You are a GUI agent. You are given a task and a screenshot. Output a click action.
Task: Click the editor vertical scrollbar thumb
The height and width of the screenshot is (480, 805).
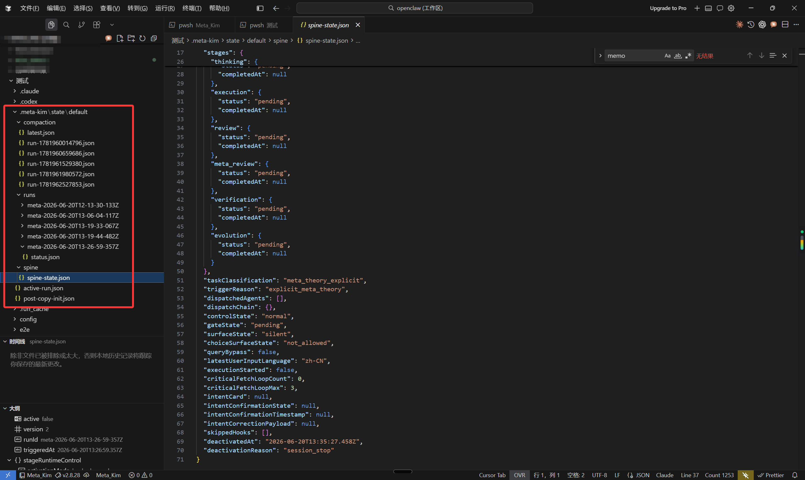[x=802, y=243]
